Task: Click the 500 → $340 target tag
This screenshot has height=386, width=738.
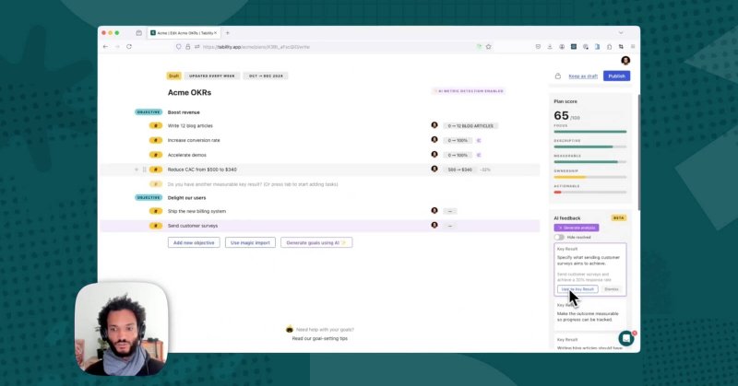Action: [x=459, y=170]
